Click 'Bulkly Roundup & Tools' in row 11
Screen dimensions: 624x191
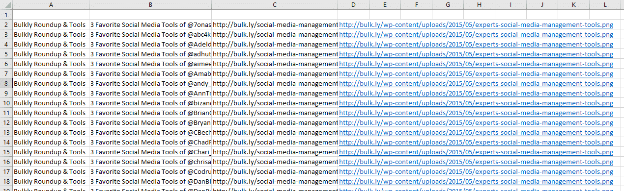[50, 113]
